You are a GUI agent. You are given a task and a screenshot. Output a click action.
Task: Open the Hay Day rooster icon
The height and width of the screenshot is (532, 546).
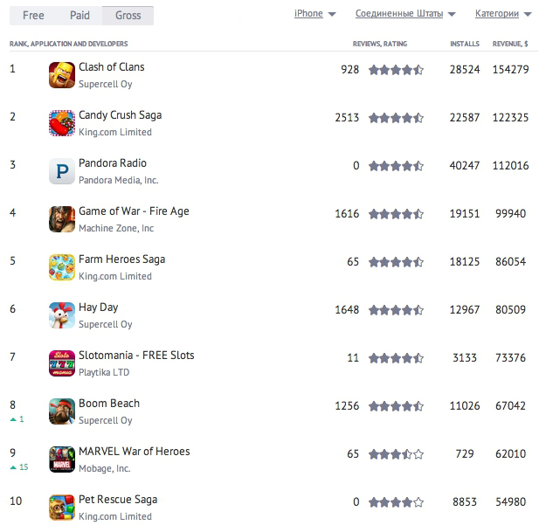tap(62, 315)
